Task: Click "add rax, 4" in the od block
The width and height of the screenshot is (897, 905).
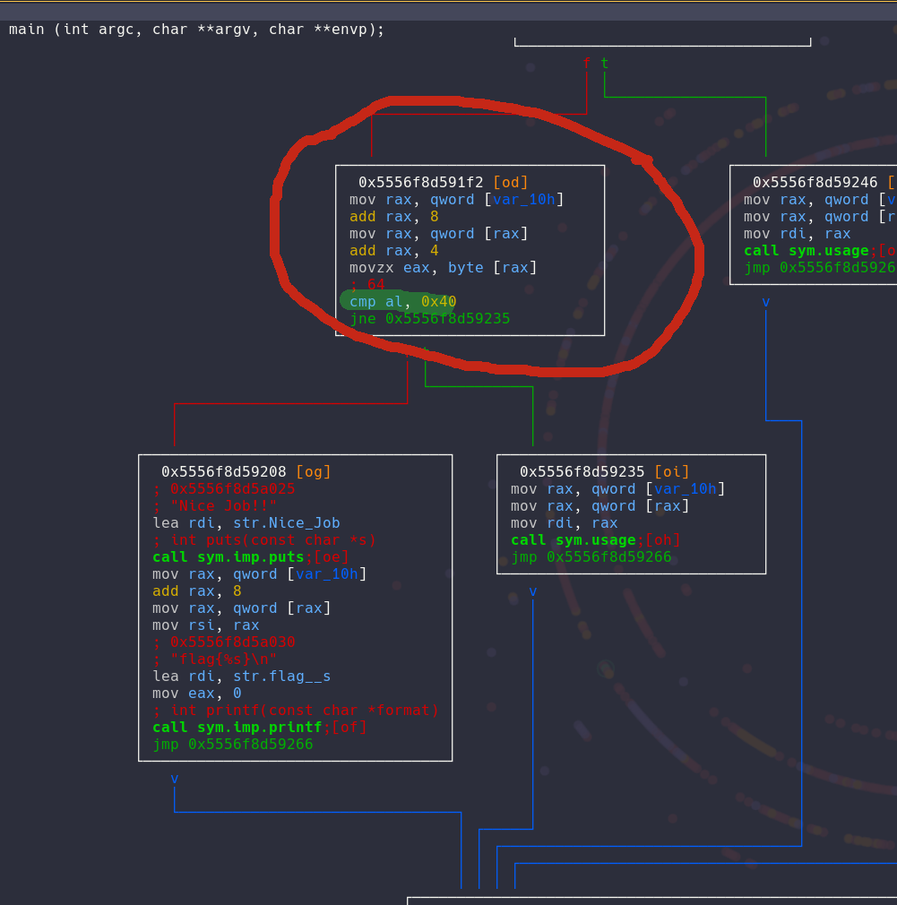Action: pos(393,251)
